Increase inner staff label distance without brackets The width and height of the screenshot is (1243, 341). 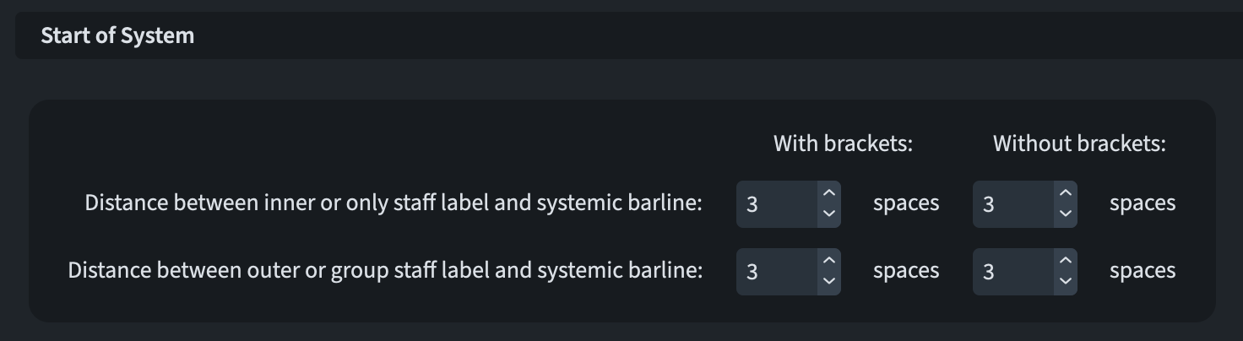click(1065, 193)
